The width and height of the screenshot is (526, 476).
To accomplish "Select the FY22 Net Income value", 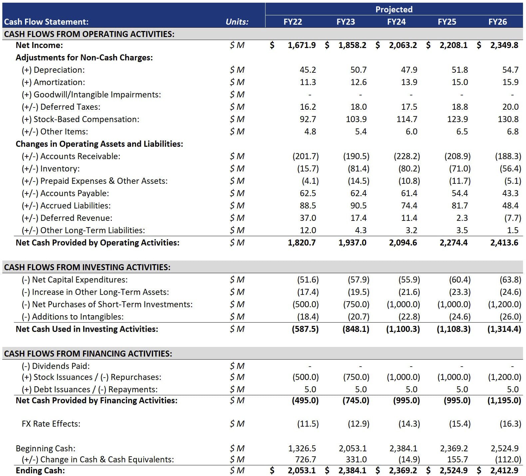I will 301,45.
